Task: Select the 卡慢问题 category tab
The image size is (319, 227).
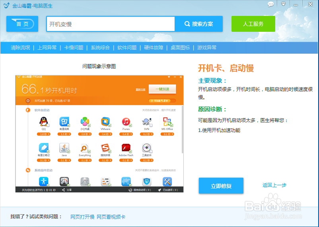Action: point(74,48)
